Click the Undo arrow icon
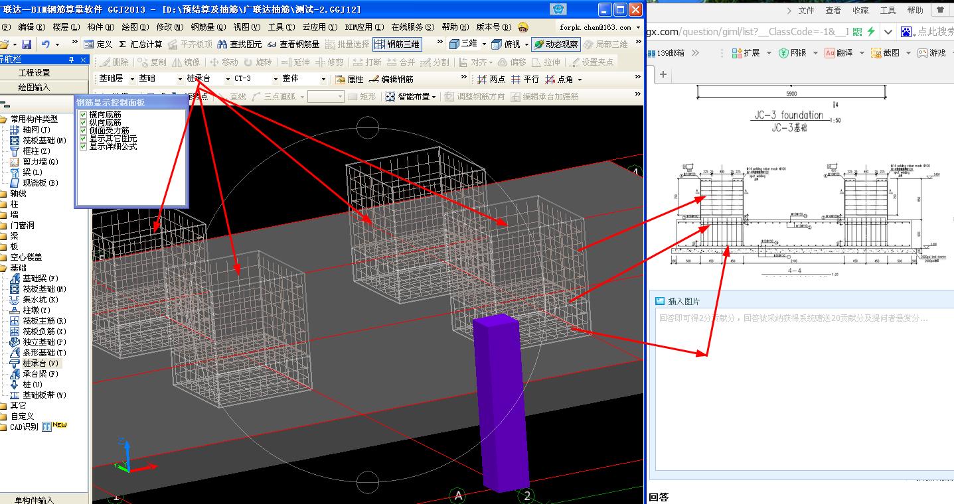954x504 pixels. click(x=46, y=44)
